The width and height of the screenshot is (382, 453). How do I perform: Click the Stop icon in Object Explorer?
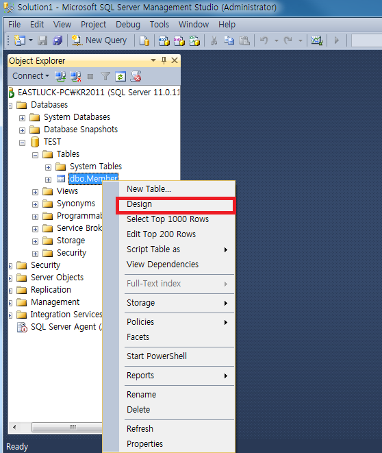(x=90, y=77)
